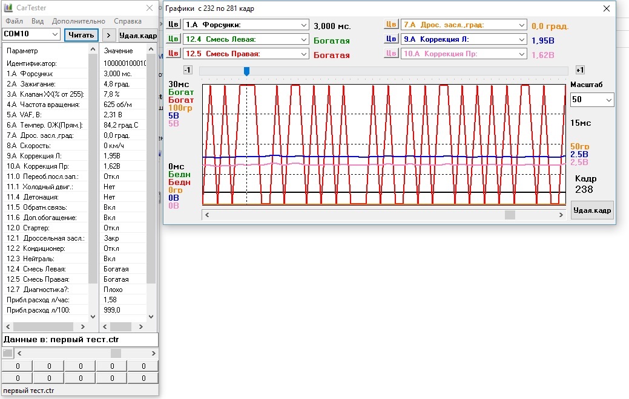Open the Масштаб scale dropdown showing 50
The width and height of the screenshot is (629, 399).
pyautogui.click(x=592, y=100)
